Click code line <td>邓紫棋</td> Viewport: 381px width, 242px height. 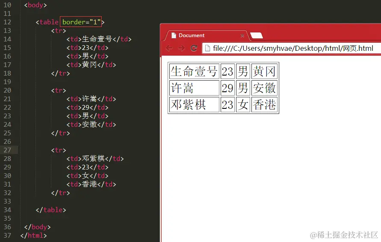95,159
